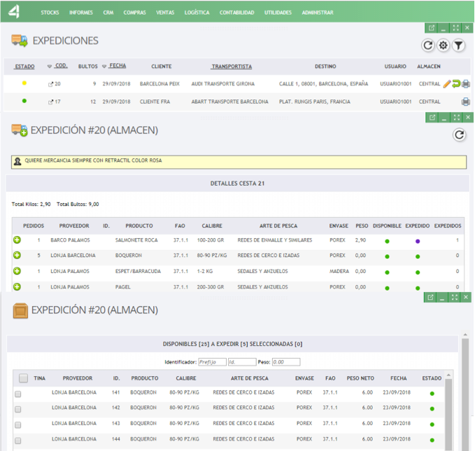Expand the Boqueron Lonja Barcelona order row
This screenshot has height=451, width=475.
[x=17, y=256]
